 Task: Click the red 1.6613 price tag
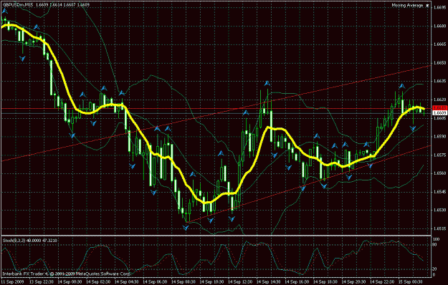[x=439, y=108]
